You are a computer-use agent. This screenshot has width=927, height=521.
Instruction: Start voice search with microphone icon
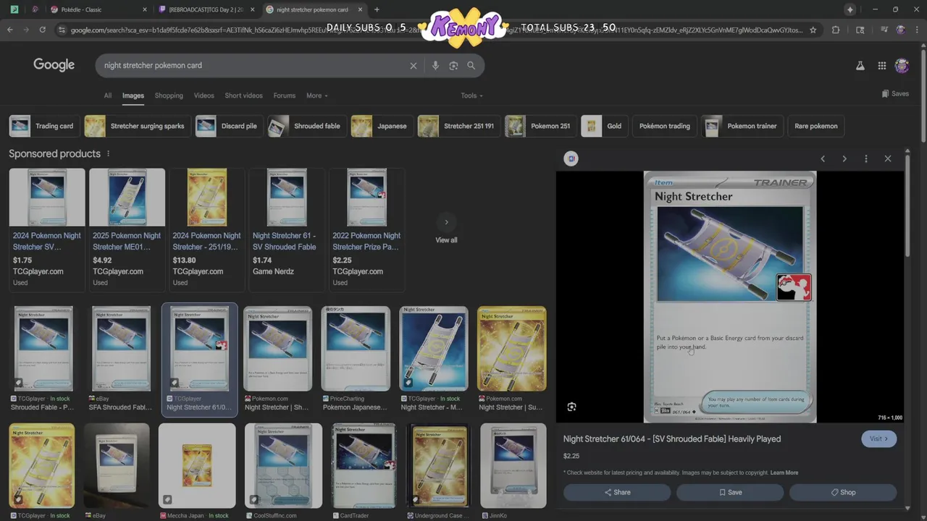pyautogui.click(x=435, y=65)
